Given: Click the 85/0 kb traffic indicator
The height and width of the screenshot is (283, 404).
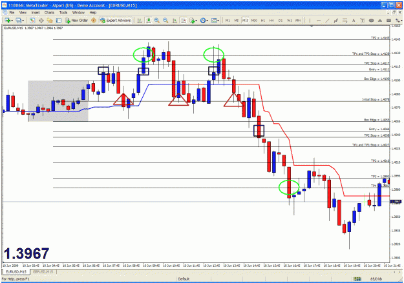Looking at the screenshot, I should [376, 279].
